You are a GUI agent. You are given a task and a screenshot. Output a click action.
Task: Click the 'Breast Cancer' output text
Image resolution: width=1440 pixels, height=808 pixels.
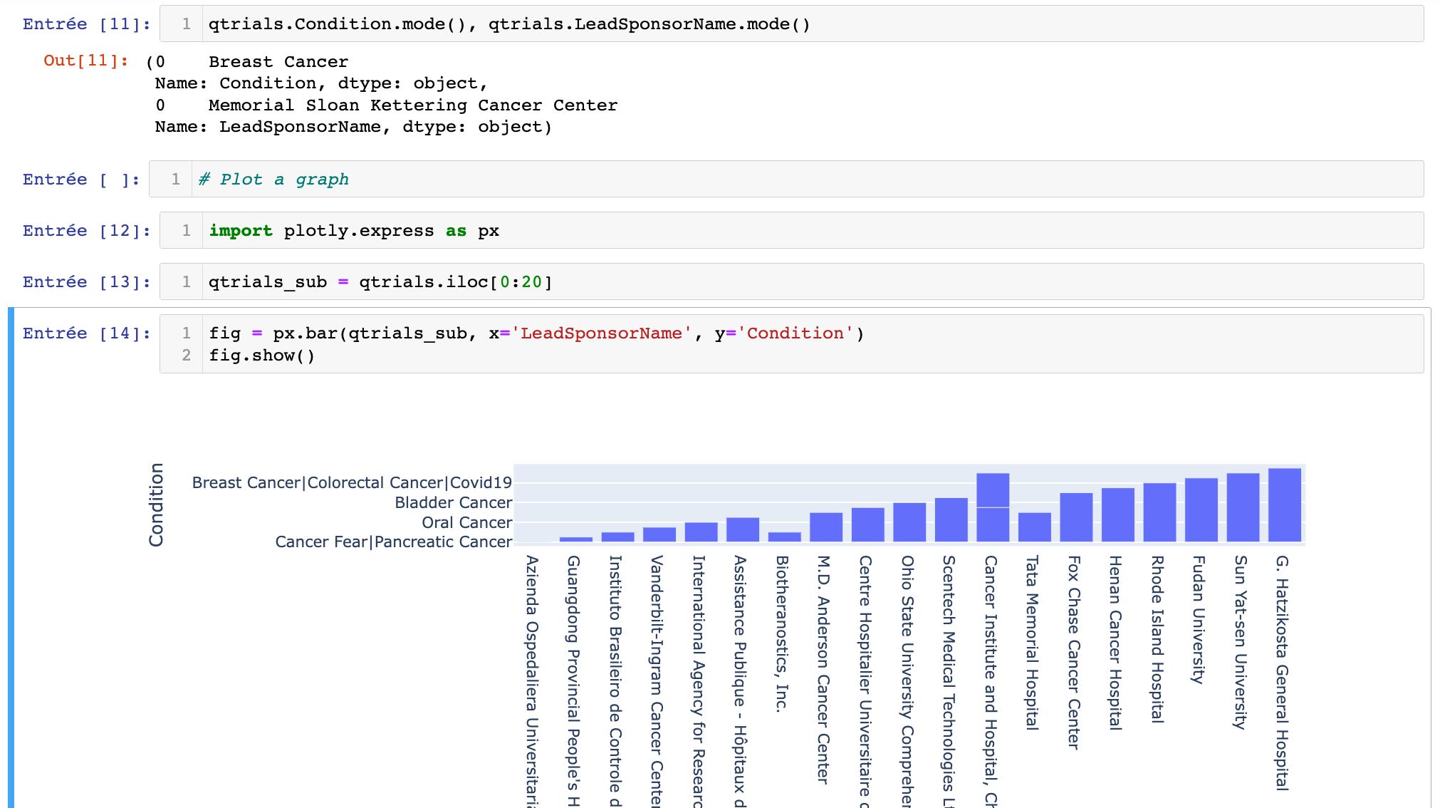tap(278, 61)
